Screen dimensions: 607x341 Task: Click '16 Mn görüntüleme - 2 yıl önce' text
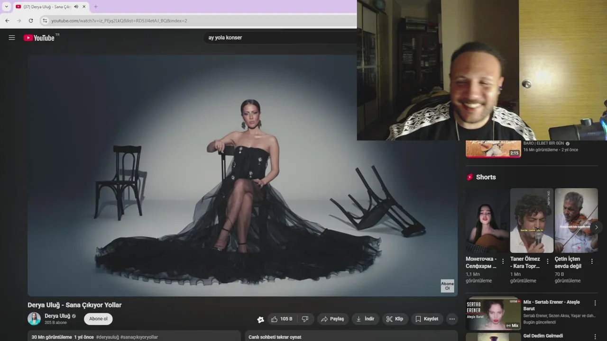[x=551, y=150]
